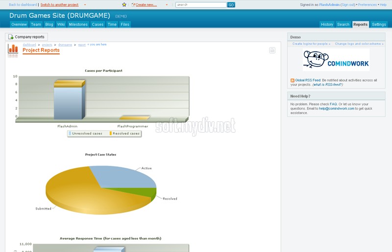The width and height of the screenshot is (392, 252).
Task: Open the Files tab
Action: tap(125, 24)
